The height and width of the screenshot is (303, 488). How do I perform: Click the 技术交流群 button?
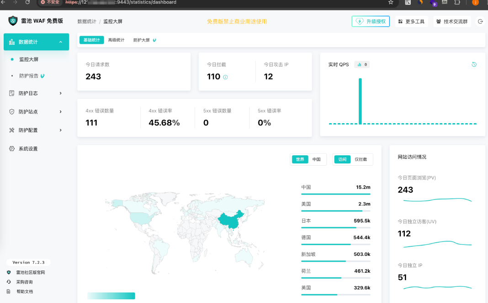point(452,22)
